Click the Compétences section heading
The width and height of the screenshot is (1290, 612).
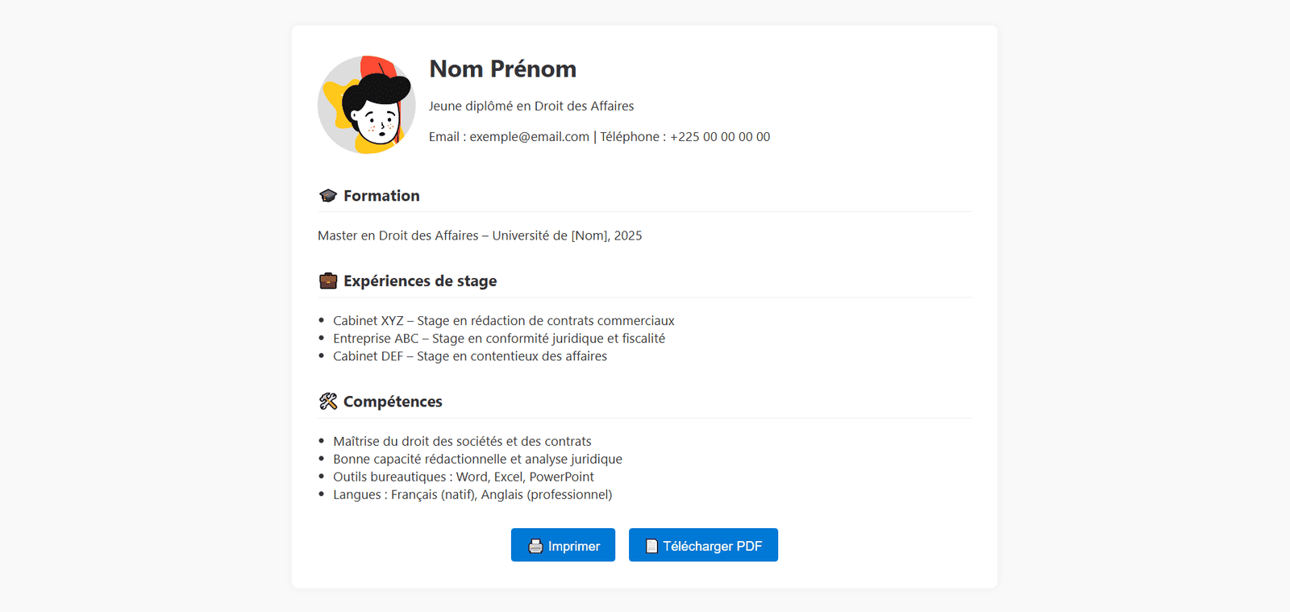point(393,402)
